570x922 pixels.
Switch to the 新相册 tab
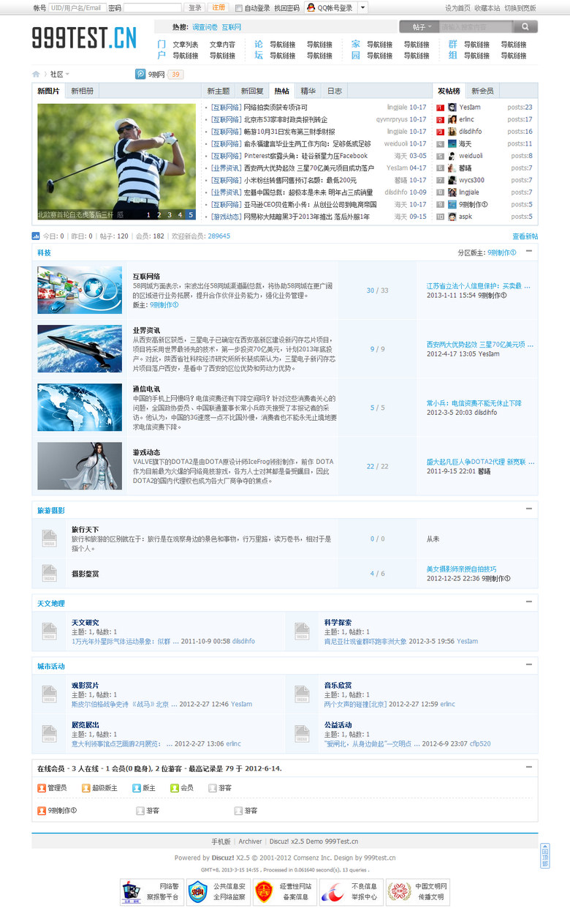coord(82,91)
